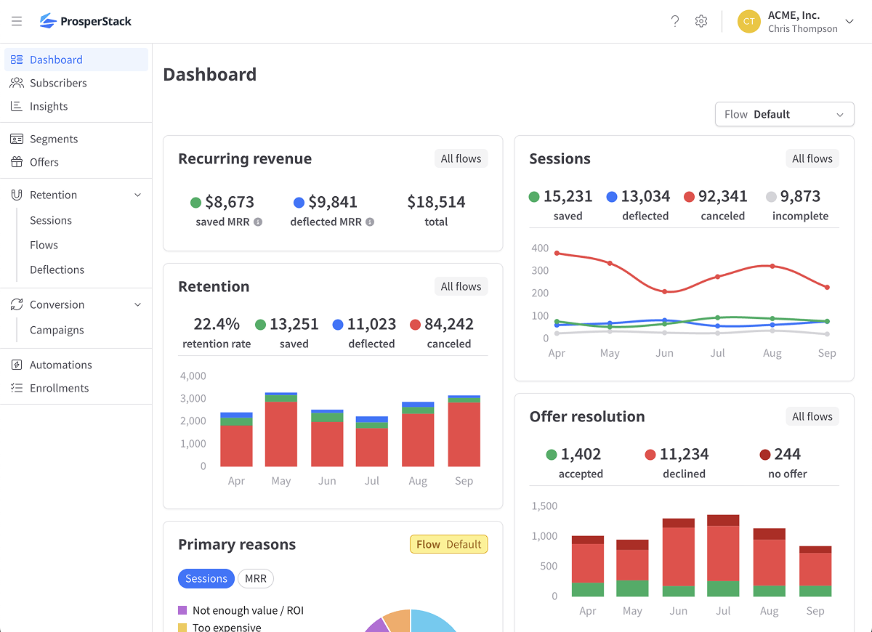872x632 pixels.
Task: Click the Segments sidebar label
Action: point(54,139)
